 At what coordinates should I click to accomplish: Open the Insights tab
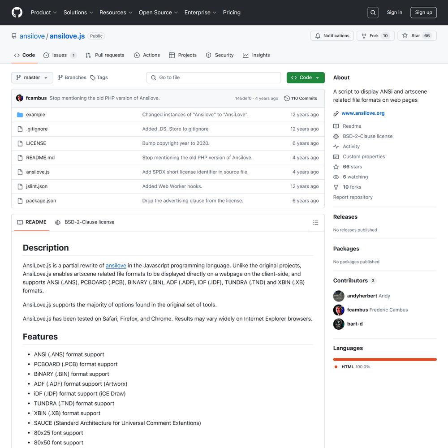click(x=256, y=55)
